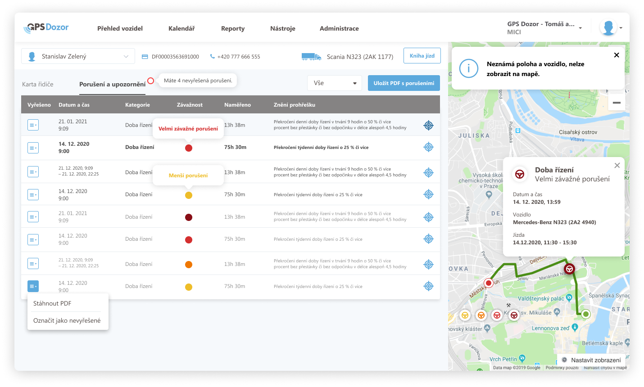644x387 pixels.
Task: Open the Reporty menu
Action: 232,28
